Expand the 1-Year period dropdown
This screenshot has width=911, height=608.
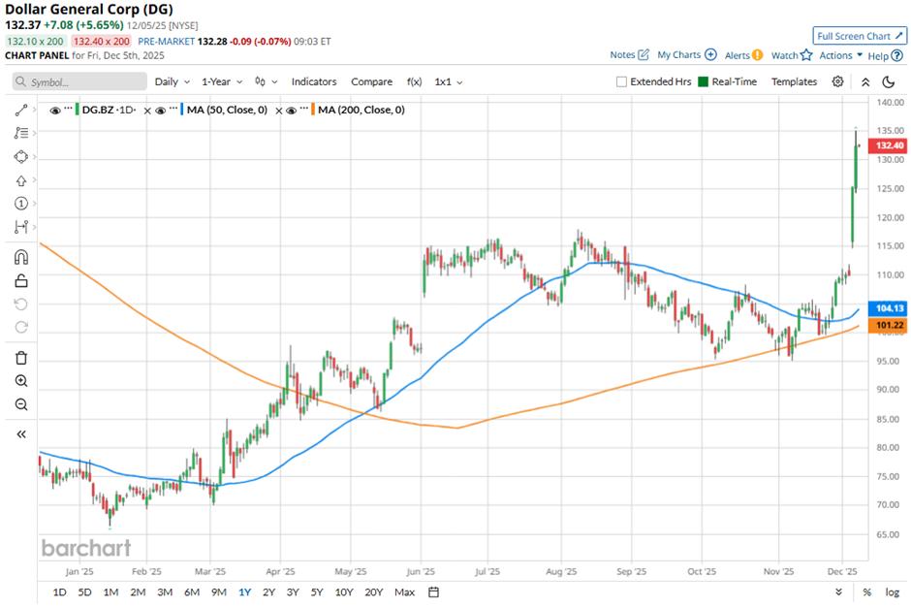[222, 82]
